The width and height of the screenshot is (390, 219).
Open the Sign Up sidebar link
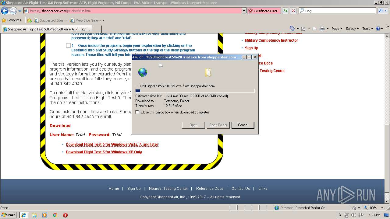252,48
